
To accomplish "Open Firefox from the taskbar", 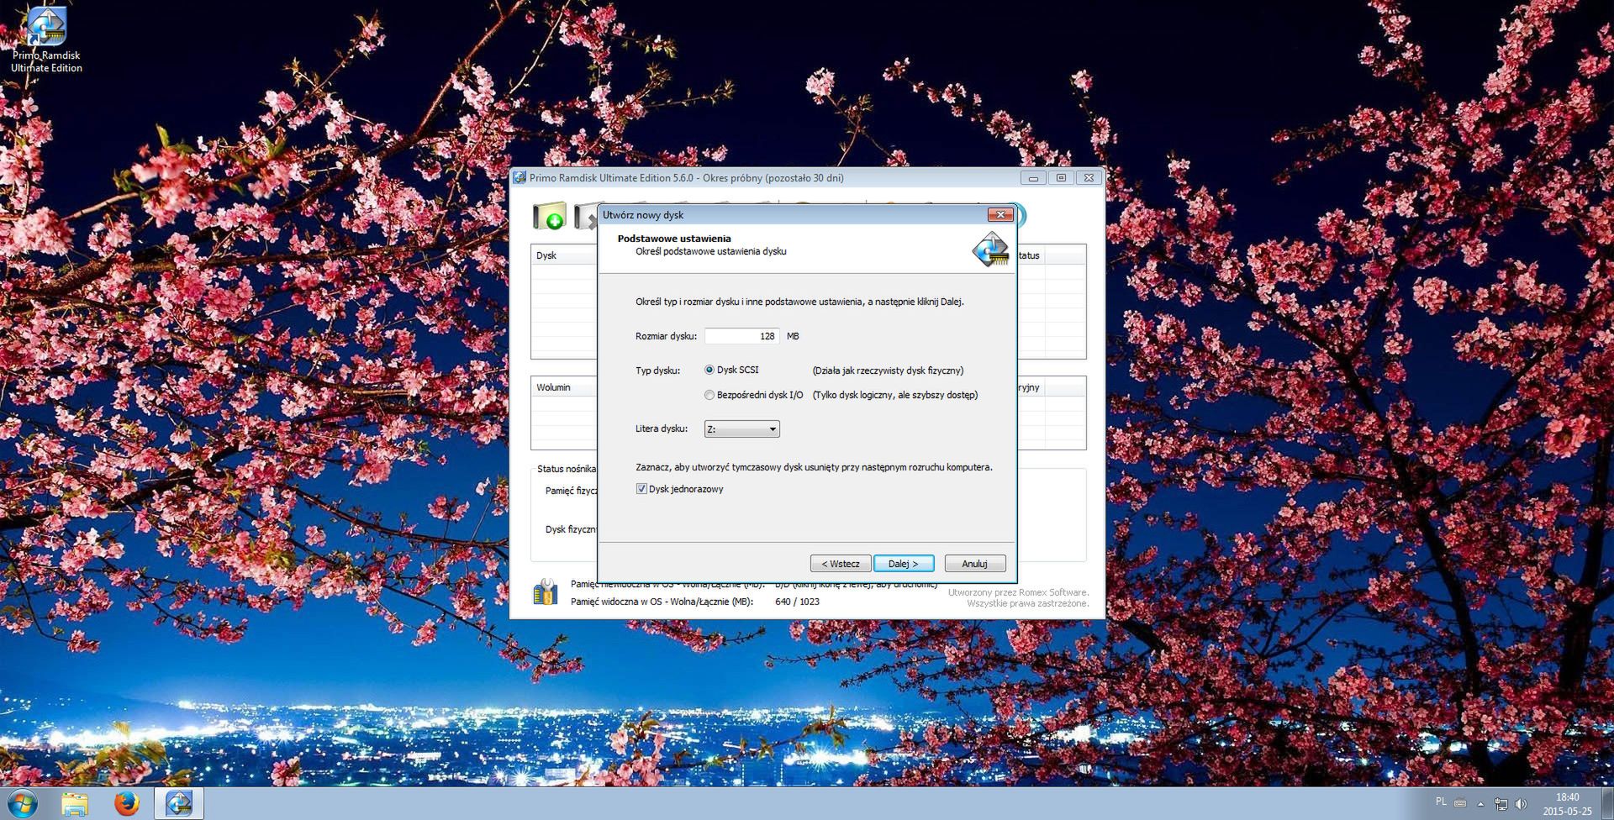I will [x=126, y=804].
